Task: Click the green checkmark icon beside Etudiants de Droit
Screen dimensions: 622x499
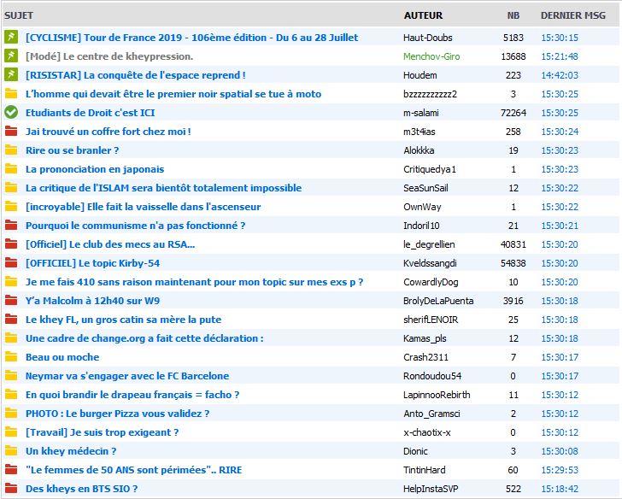Action: 11,113
